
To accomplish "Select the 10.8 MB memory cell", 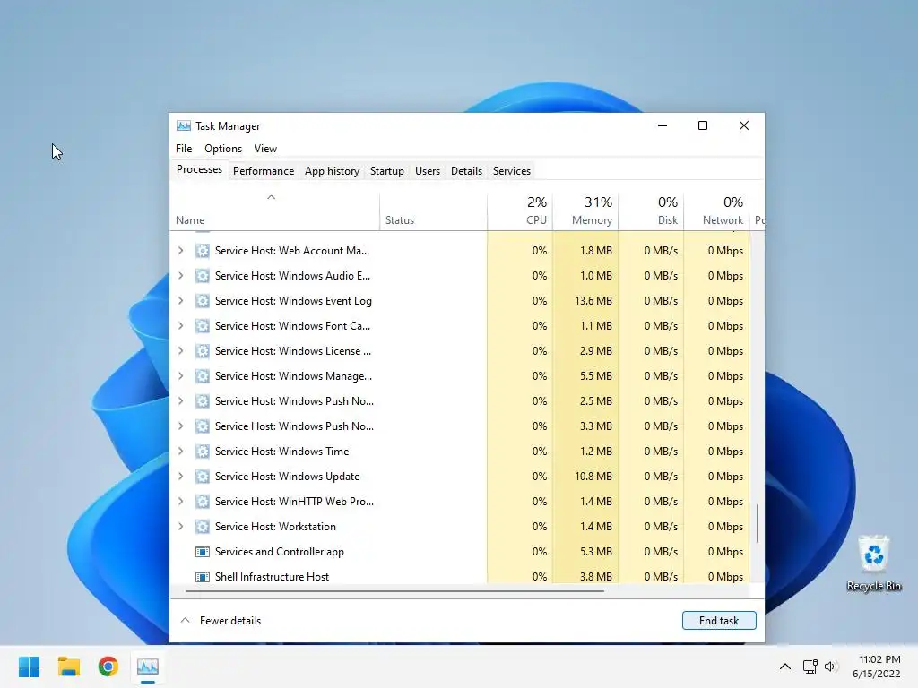I will [x=585, y=477].
